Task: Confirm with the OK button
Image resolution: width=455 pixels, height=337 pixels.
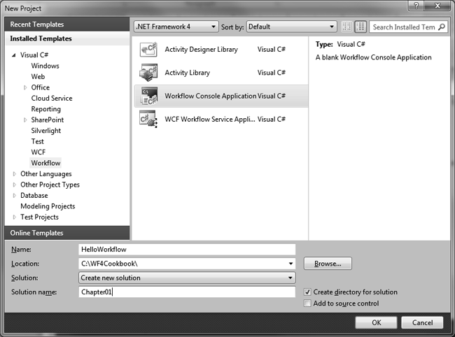Action: 376,322
